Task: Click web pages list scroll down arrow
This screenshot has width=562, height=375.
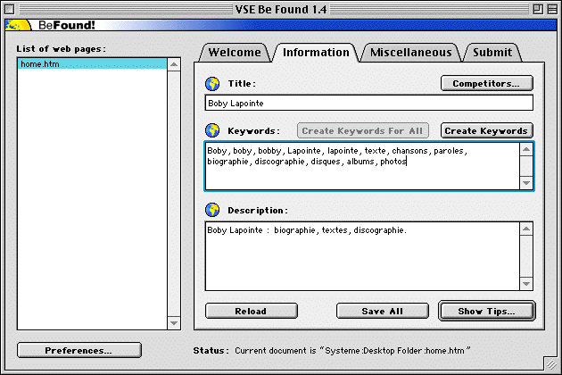Action: pos(174,323)
